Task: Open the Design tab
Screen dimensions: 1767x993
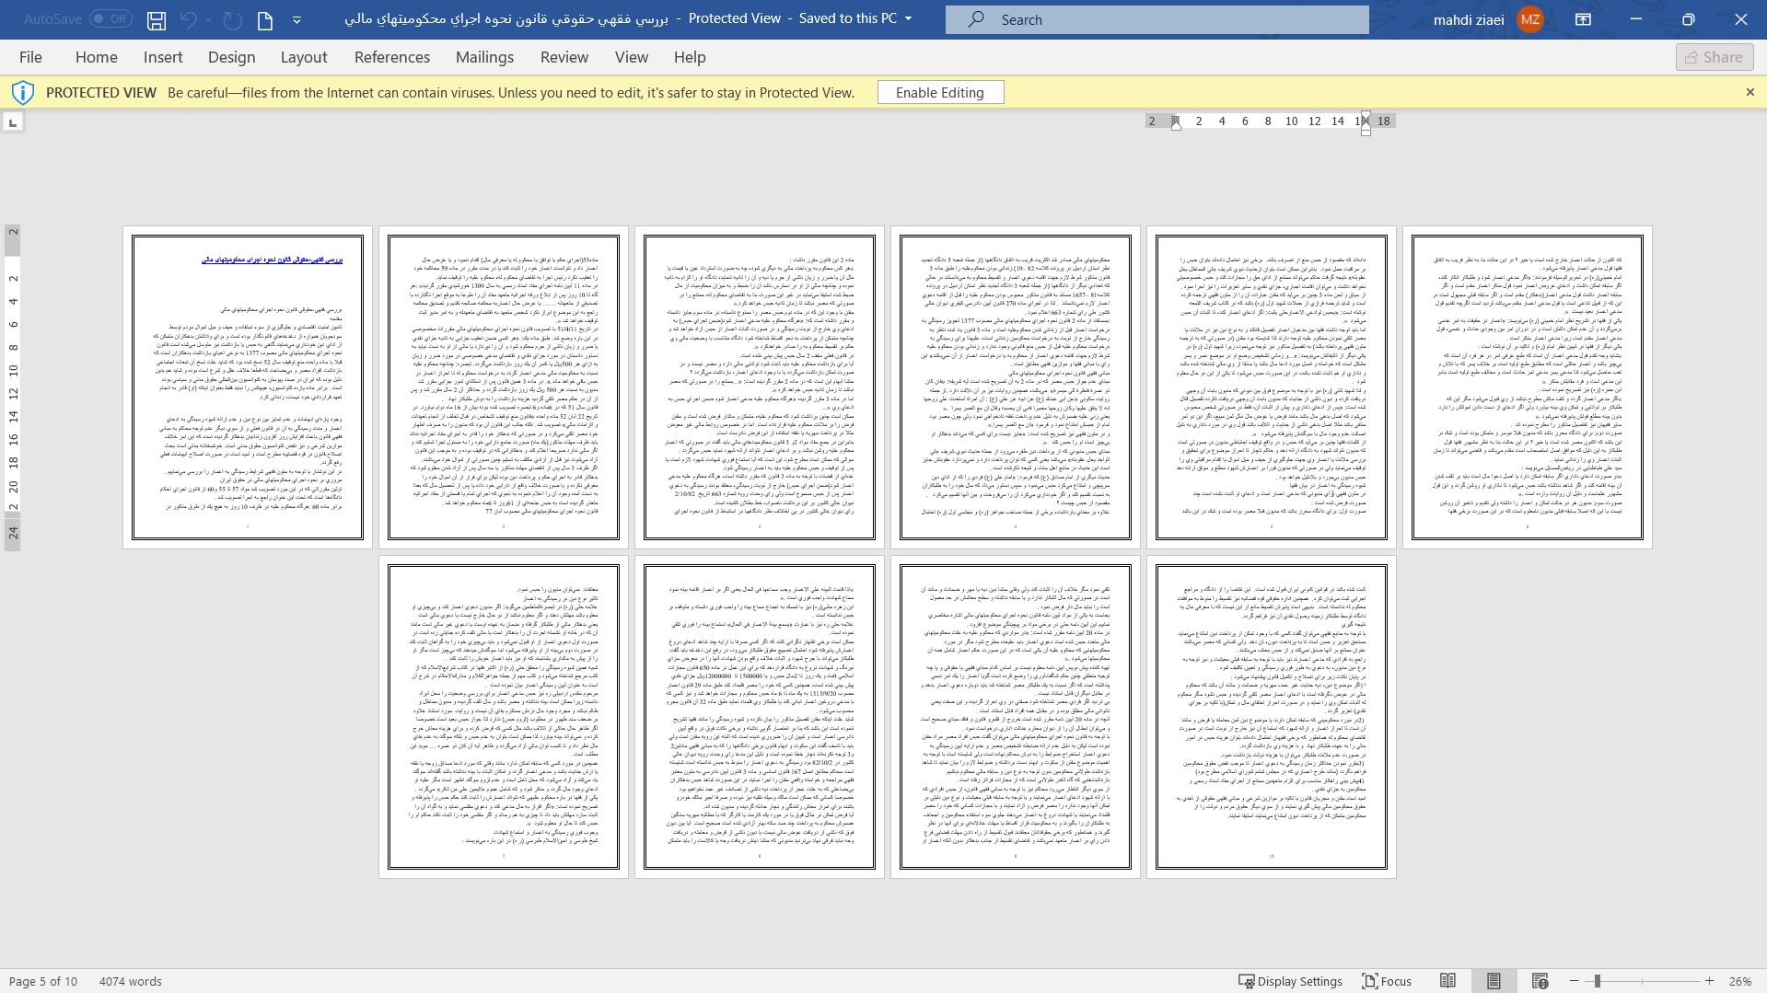Action: (x=231, y=57)
